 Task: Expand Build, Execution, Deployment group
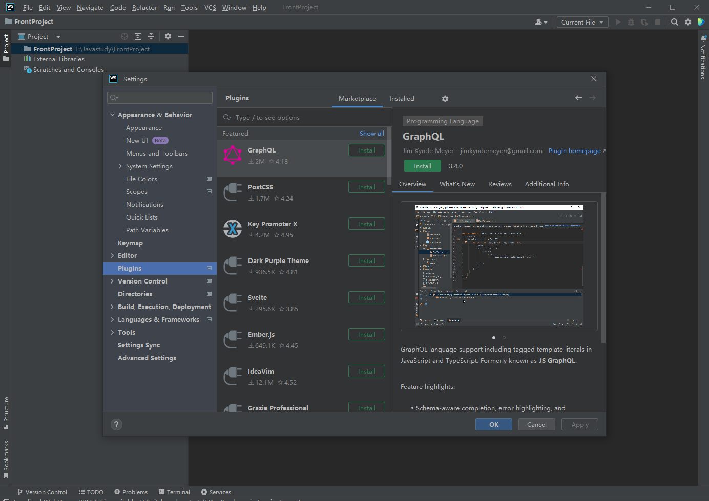112,307
